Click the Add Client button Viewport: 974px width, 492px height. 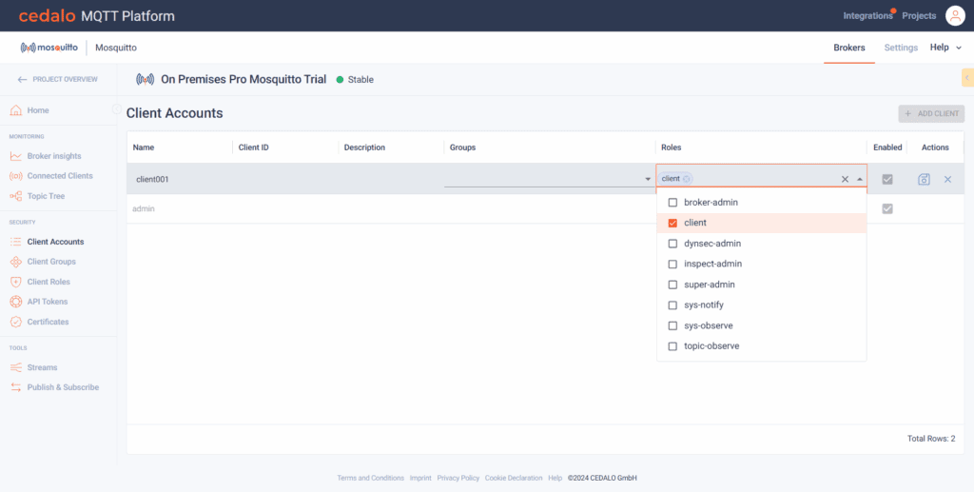pyautogui.click(x=931, y=113)
